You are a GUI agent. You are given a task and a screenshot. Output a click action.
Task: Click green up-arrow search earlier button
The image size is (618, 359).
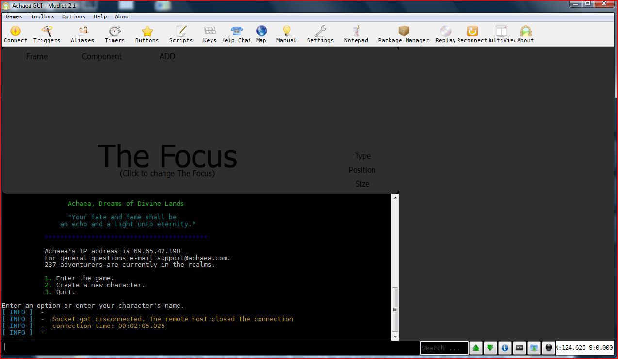(x=476, y=348)
